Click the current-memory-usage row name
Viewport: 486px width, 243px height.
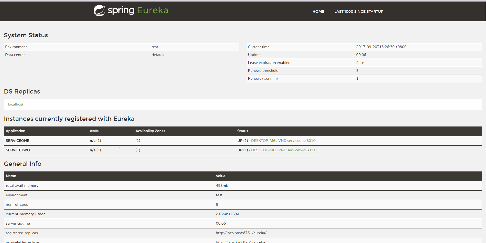tap(26, 214)
